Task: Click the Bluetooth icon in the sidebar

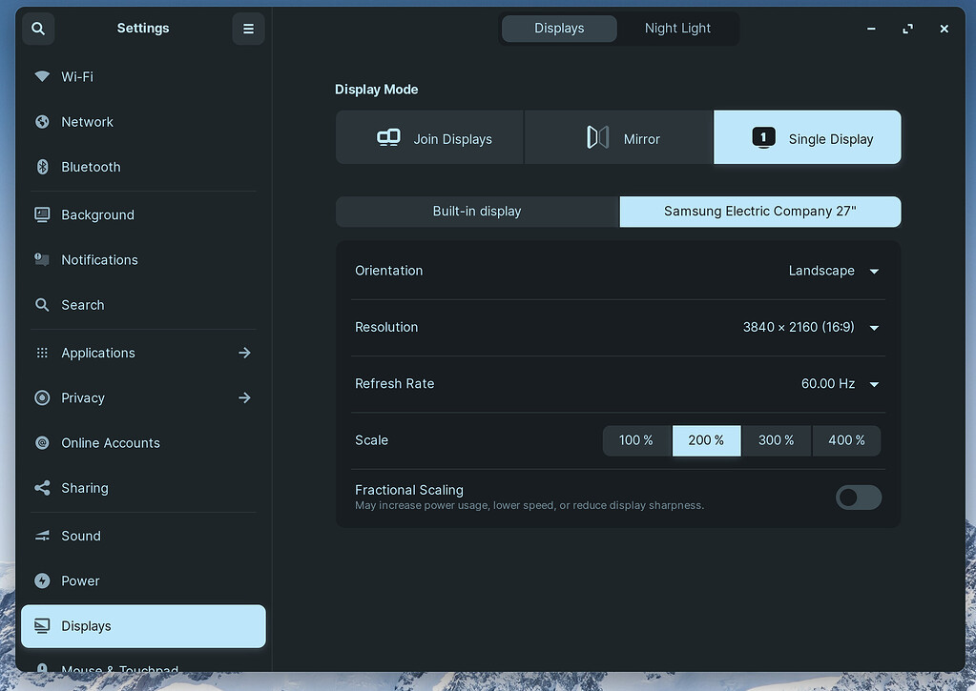Action: pos(41,166)
